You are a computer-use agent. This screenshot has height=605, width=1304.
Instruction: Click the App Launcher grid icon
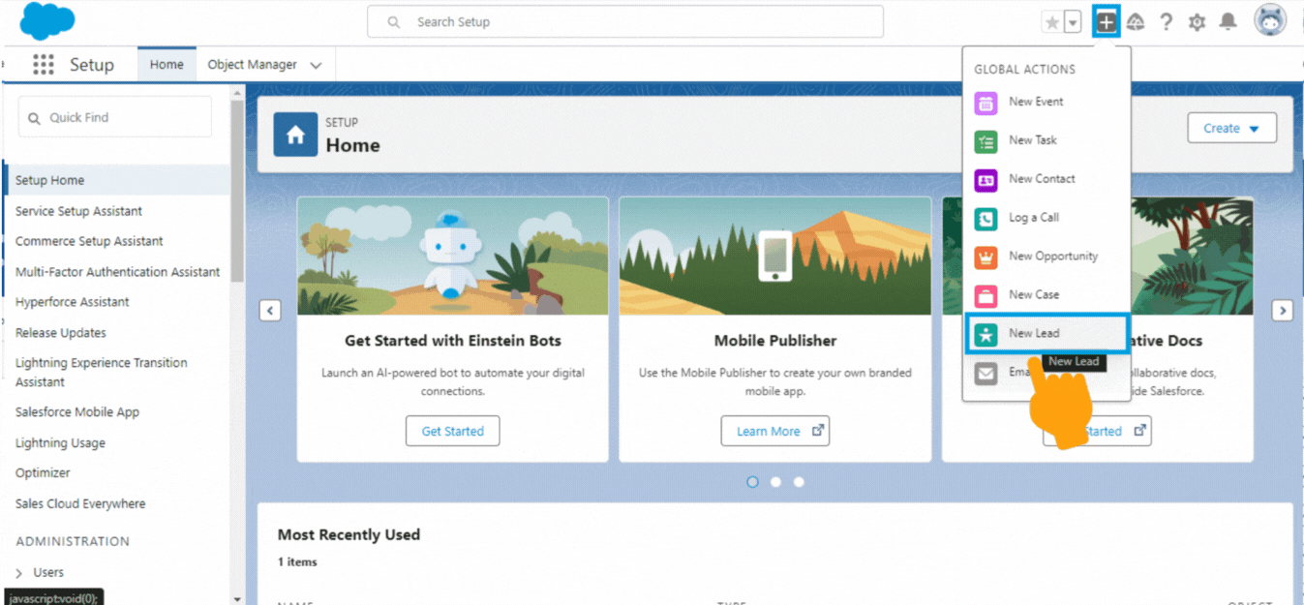(x=43, y=65)
